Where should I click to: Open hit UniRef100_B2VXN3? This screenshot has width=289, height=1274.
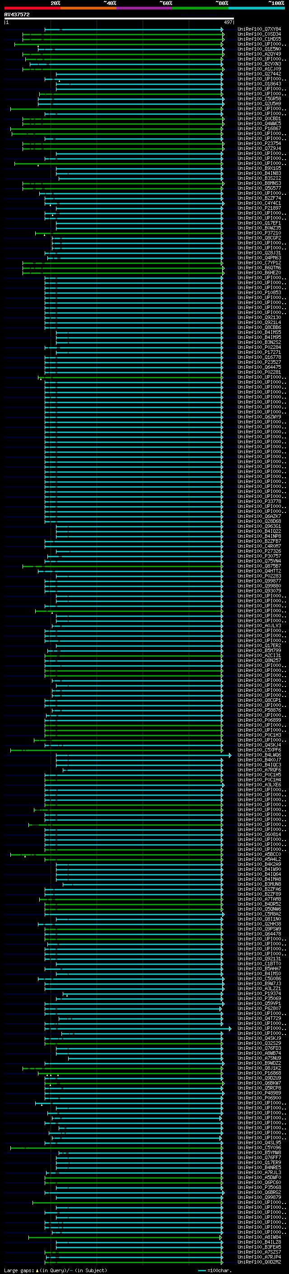click(259, 64)
